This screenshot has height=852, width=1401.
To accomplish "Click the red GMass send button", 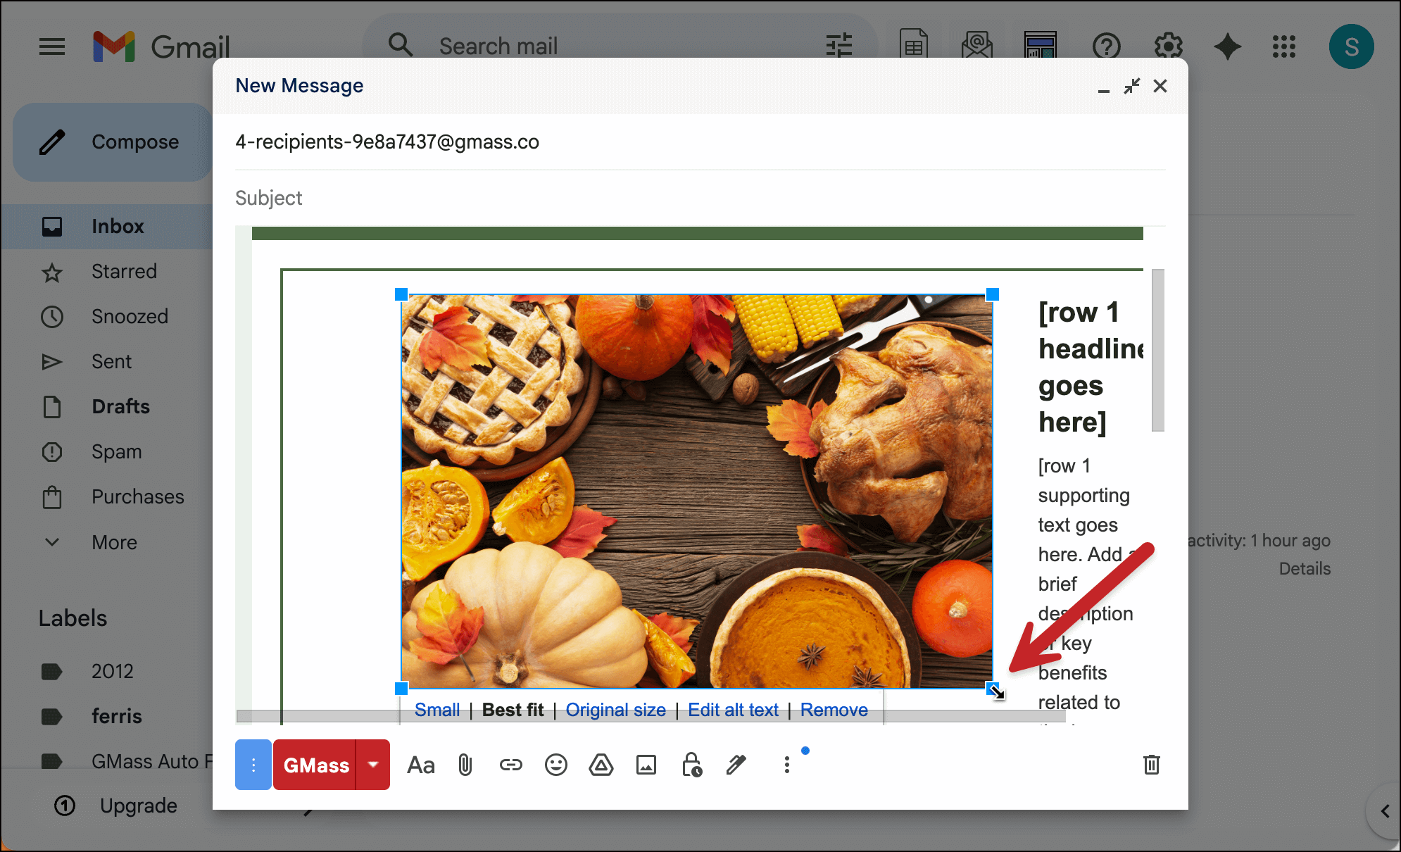I will [315, 765].
